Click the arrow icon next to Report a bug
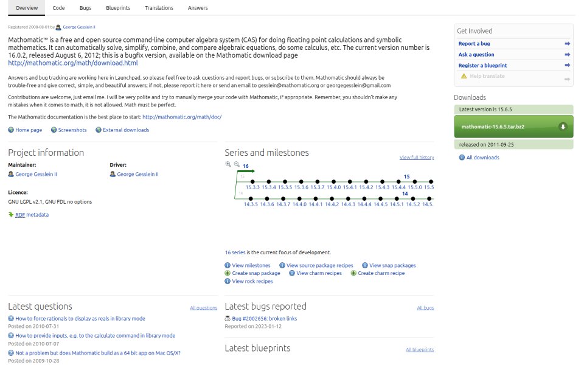 pos(567,44)
